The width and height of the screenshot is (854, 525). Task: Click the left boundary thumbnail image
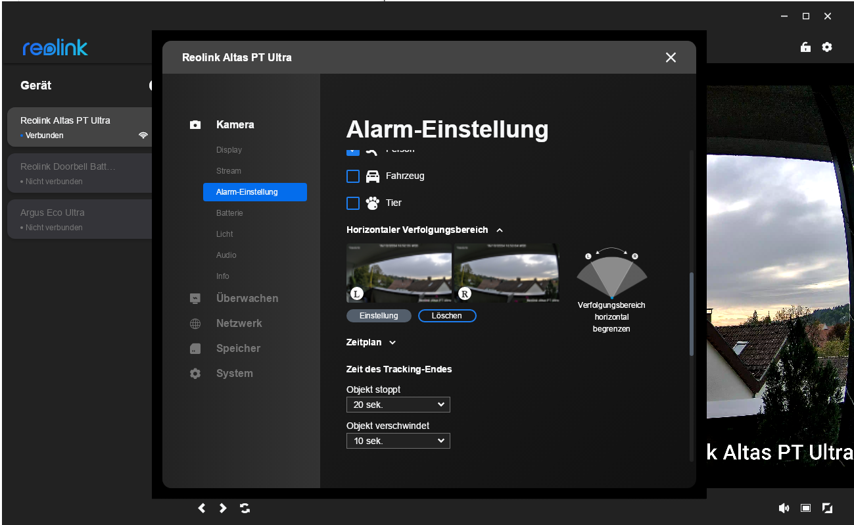(x=399, y=272)
